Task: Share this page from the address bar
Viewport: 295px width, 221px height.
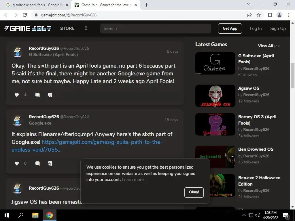Action: pos(249,15)
